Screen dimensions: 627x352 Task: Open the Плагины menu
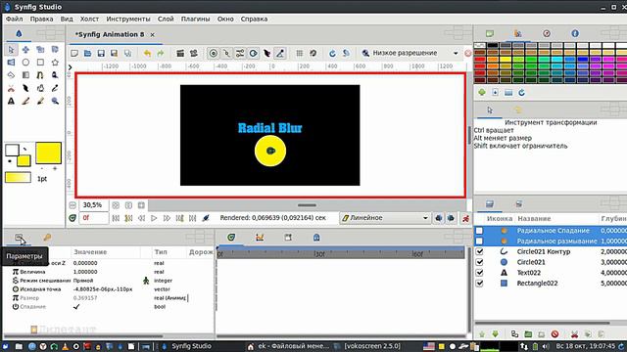[195, 19]
